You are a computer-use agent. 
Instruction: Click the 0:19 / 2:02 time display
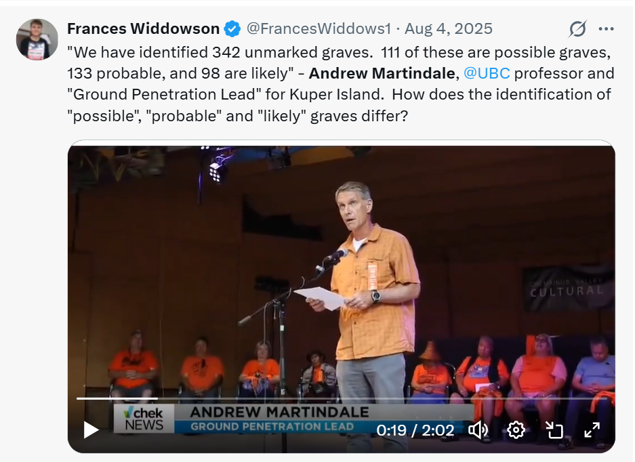[415, 430]
